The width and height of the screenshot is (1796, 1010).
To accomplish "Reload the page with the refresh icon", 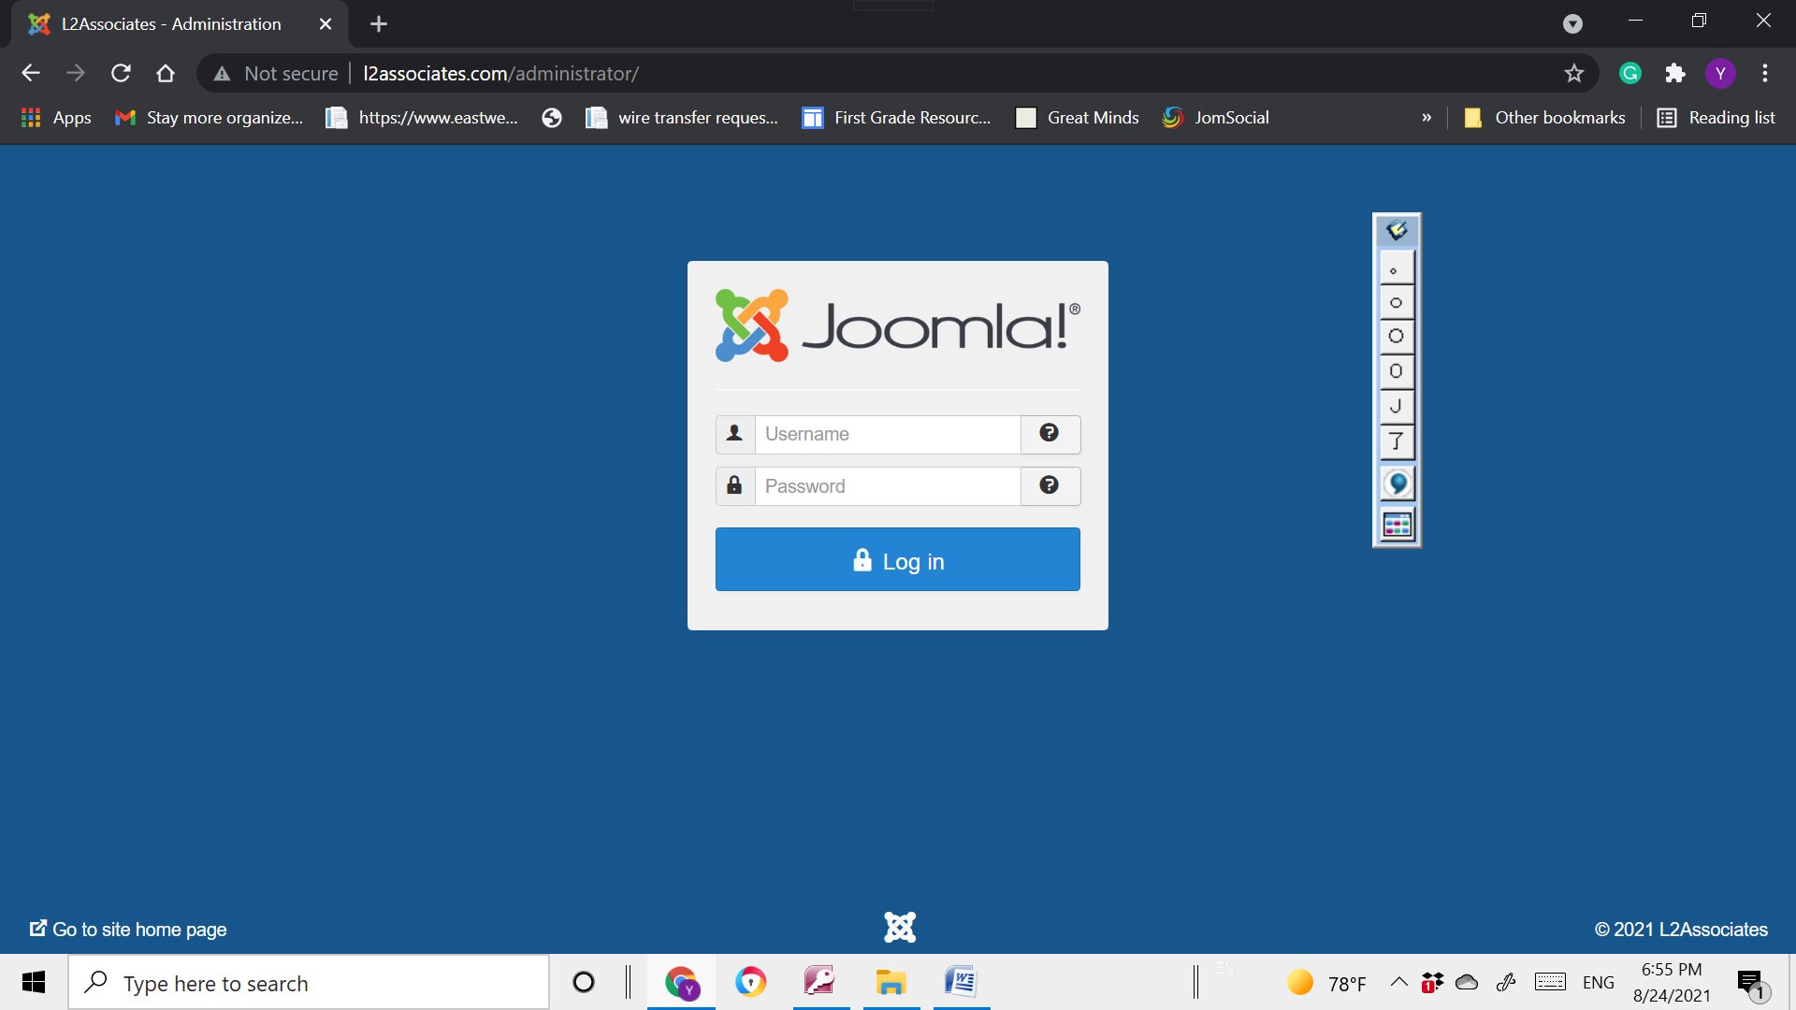I will (x=121, y=73).
